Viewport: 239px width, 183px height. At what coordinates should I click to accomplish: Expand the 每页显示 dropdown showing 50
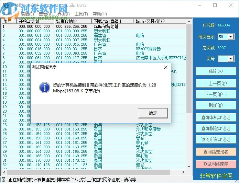coord(231,37)
